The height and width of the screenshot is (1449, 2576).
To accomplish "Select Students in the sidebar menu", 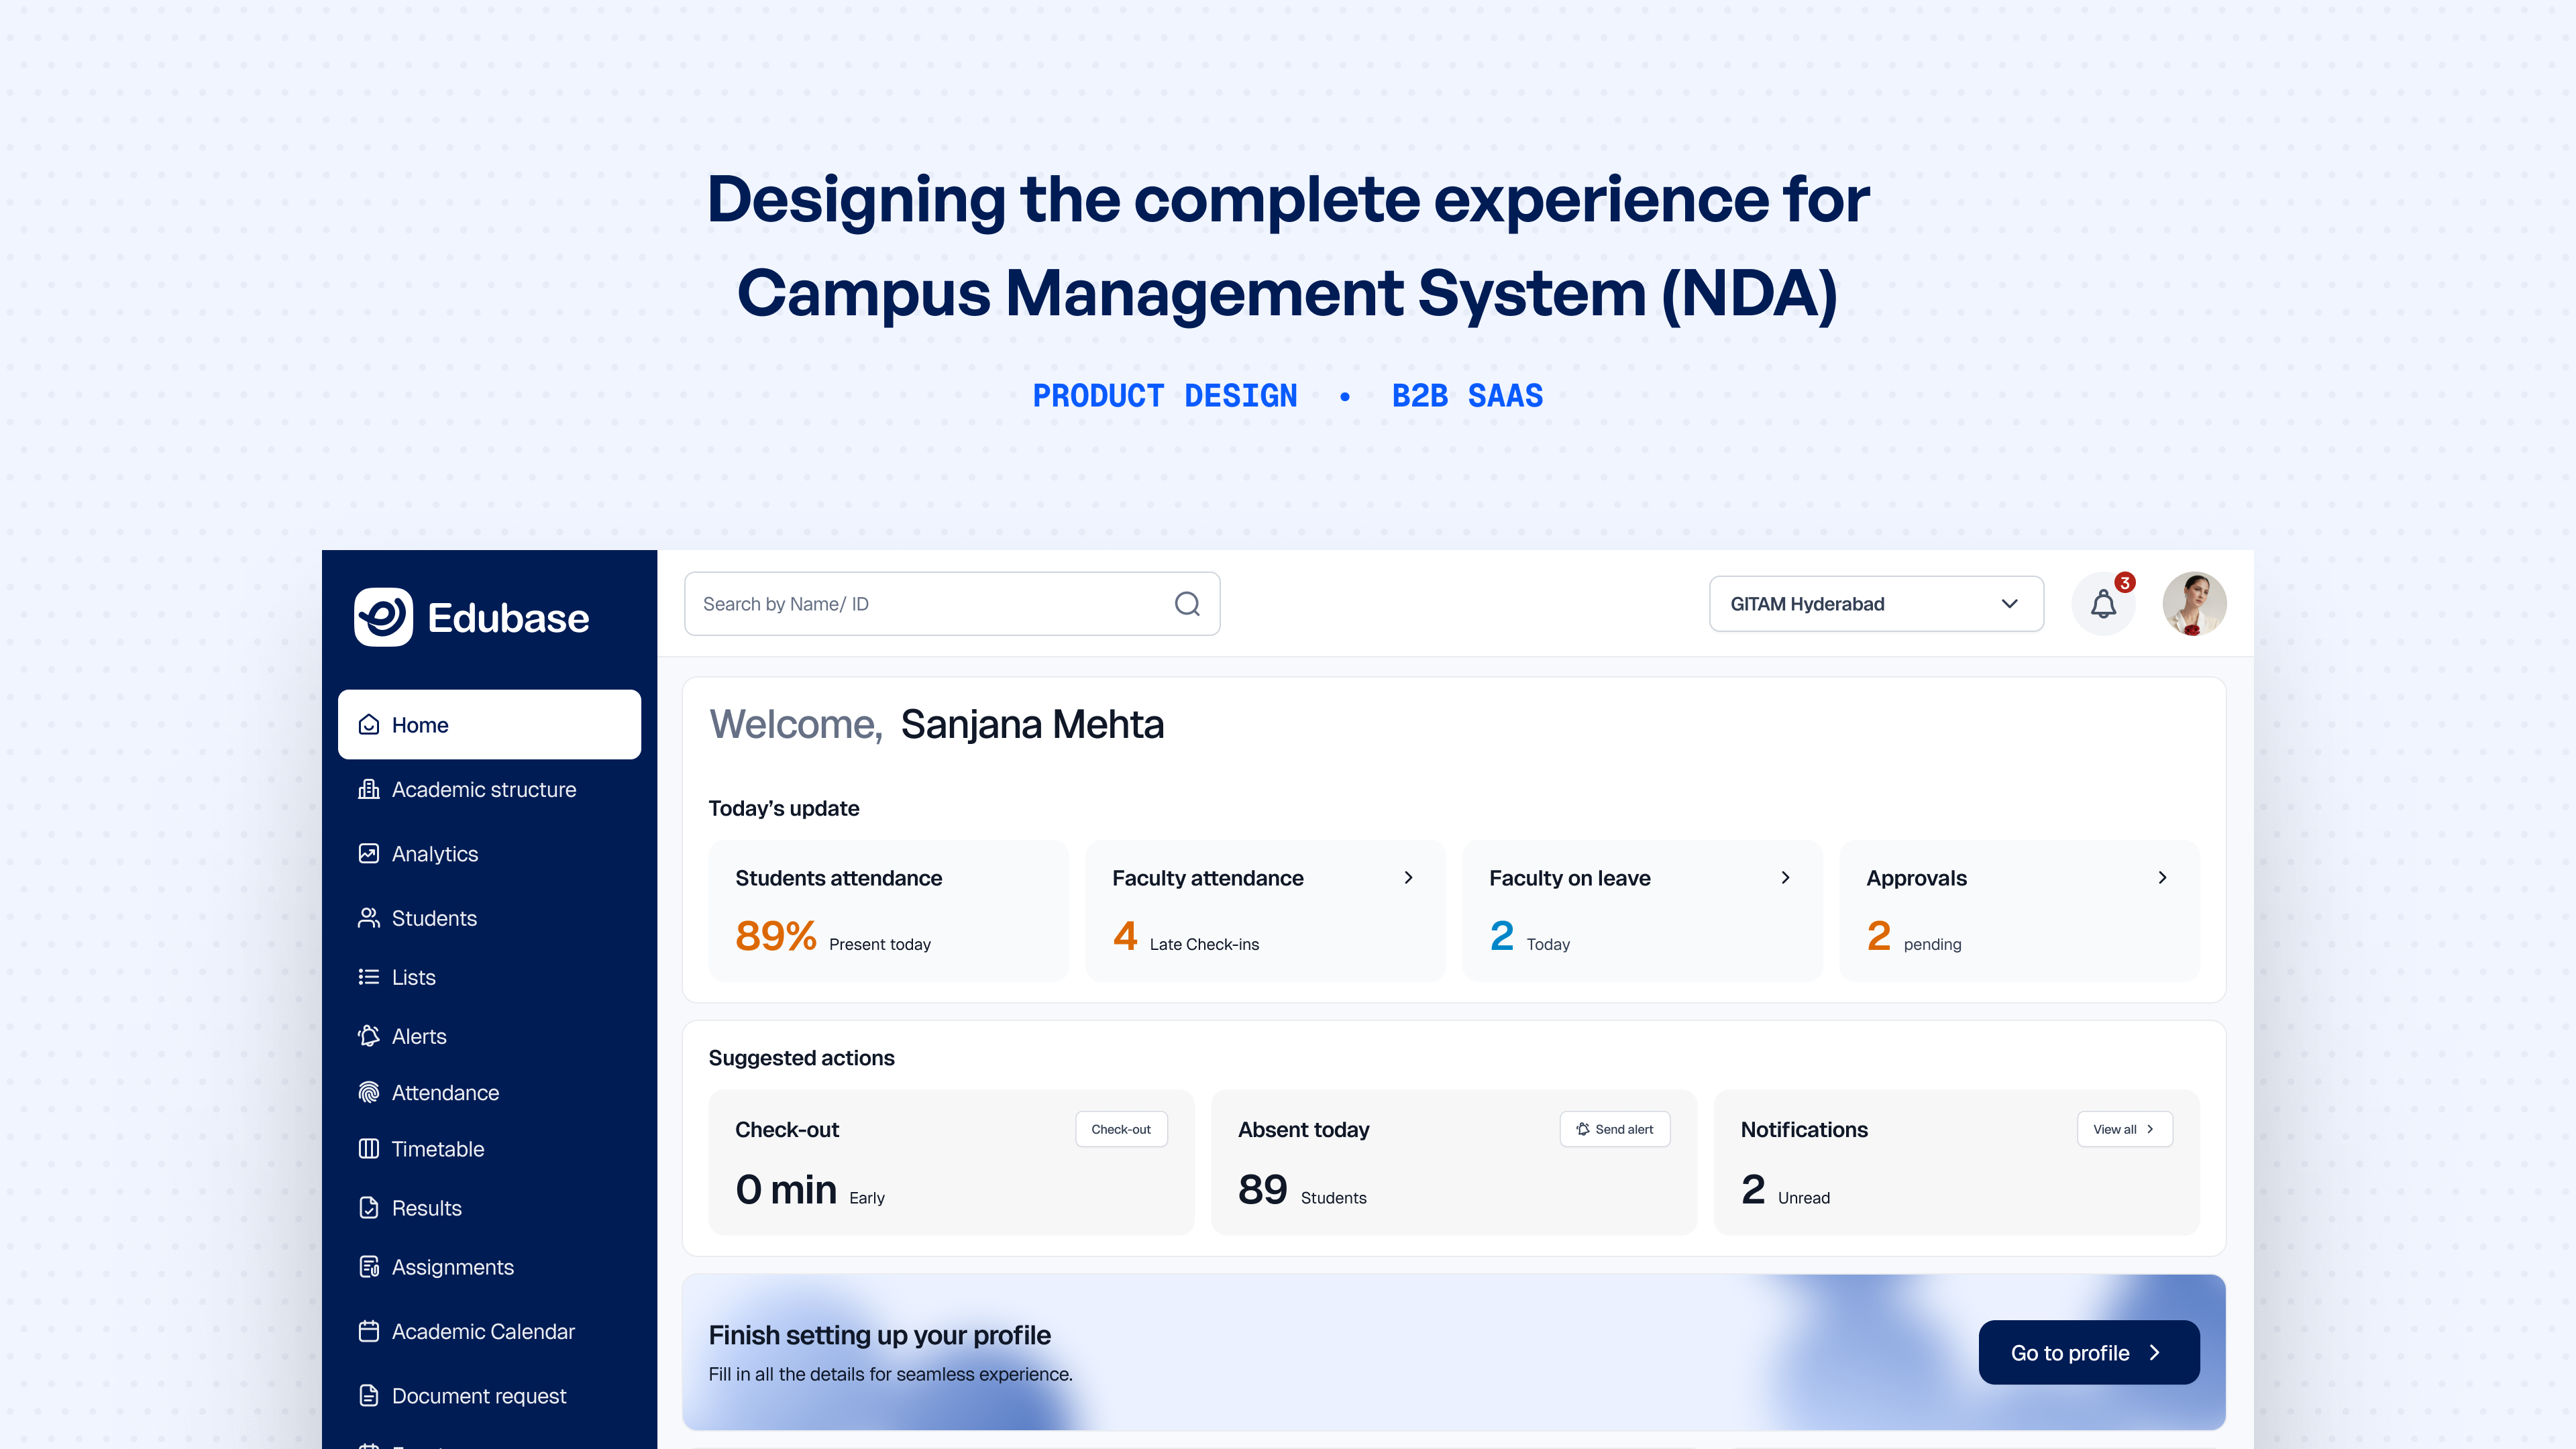I will pyautogui.click(x=434, y=918).
